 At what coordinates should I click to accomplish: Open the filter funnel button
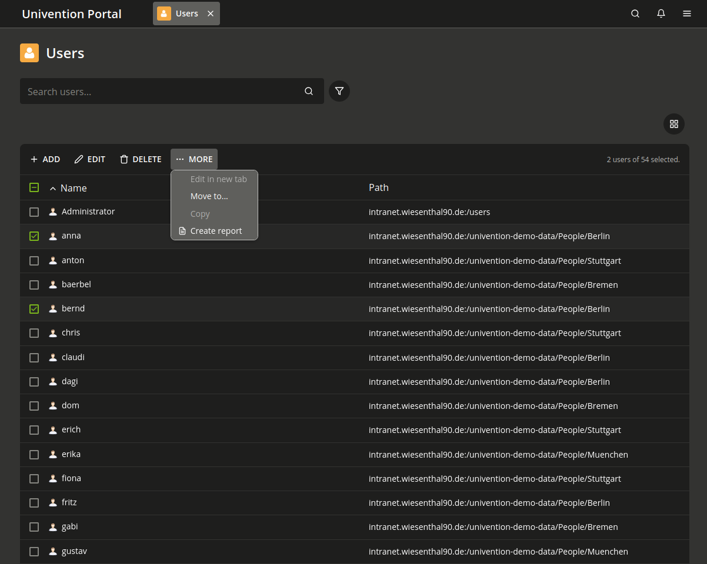click(x=339, y=91)
